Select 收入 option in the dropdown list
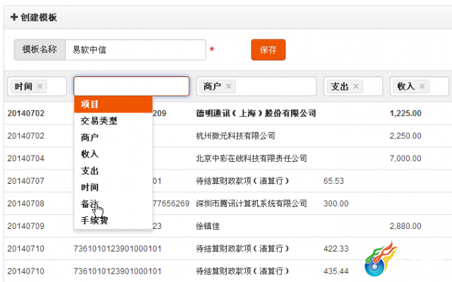The height and width of the screenshot is (282, 452). [113, 154]
